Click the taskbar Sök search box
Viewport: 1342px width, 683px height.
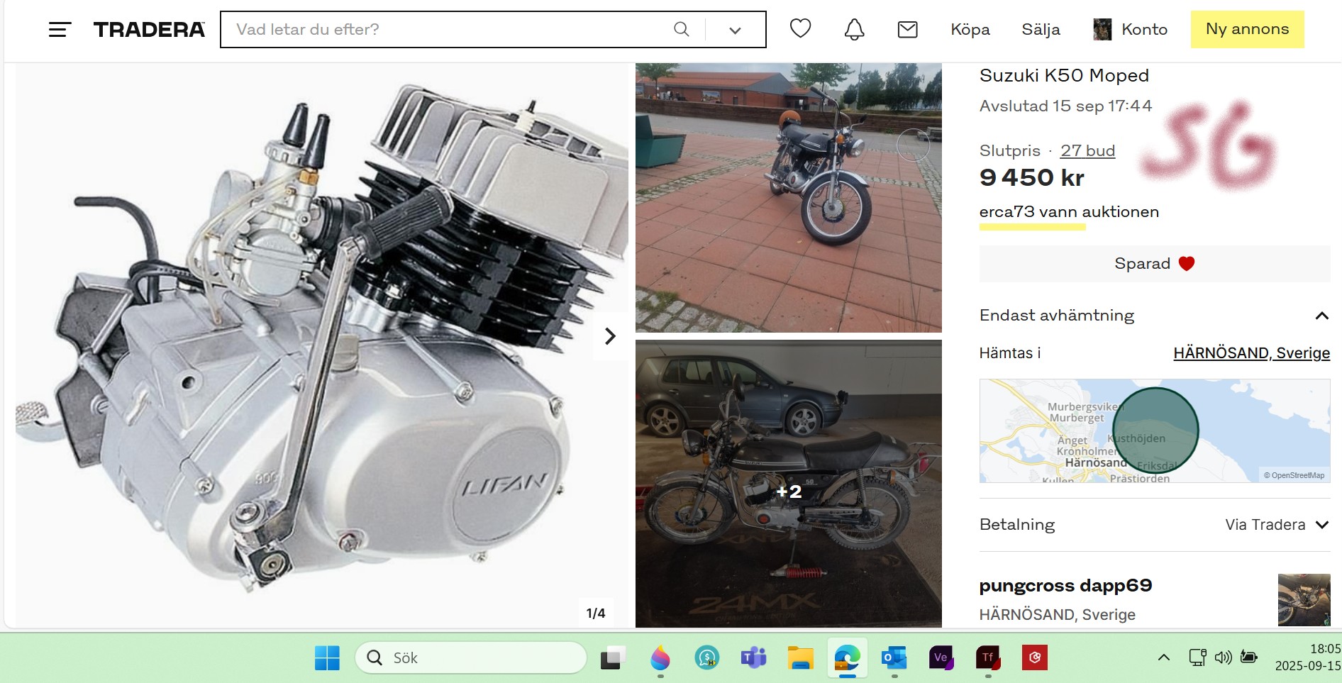click(x=471, y=658)
